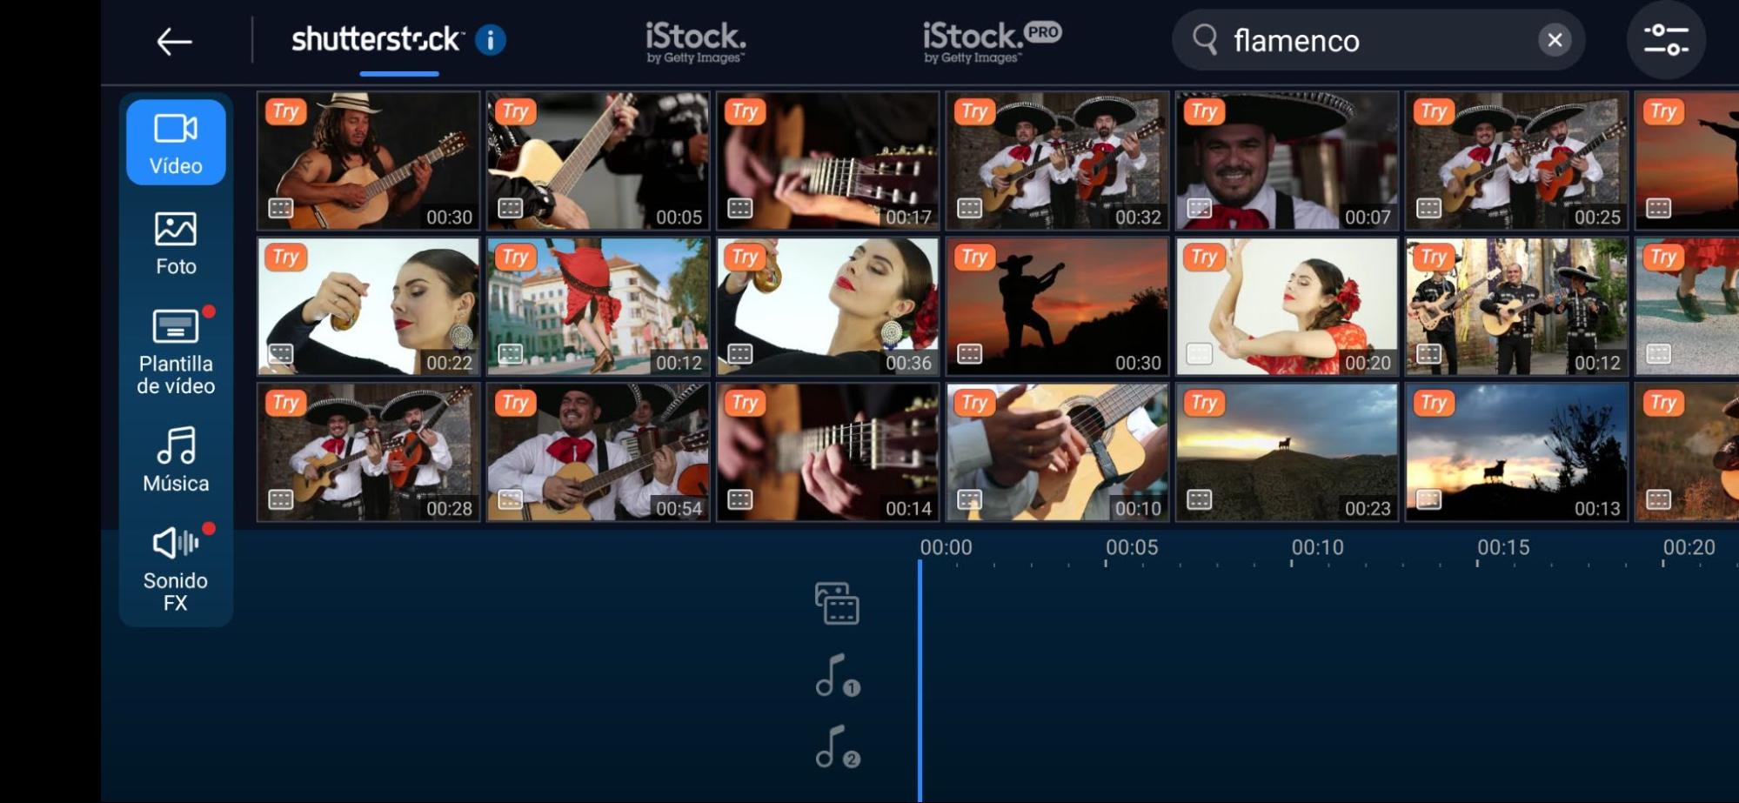Select woman profile castanets clip 00:36

point(828,306)
